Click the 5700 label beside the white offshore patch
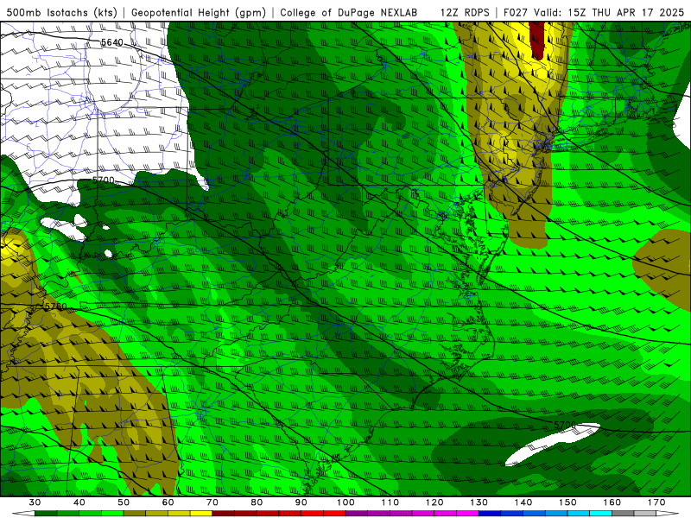 tap(565, 425)
